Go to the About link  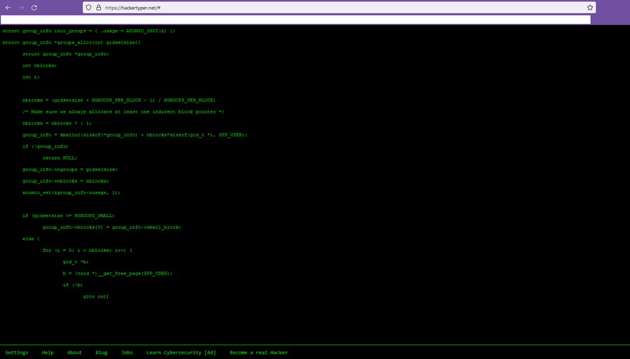(74, 353)
